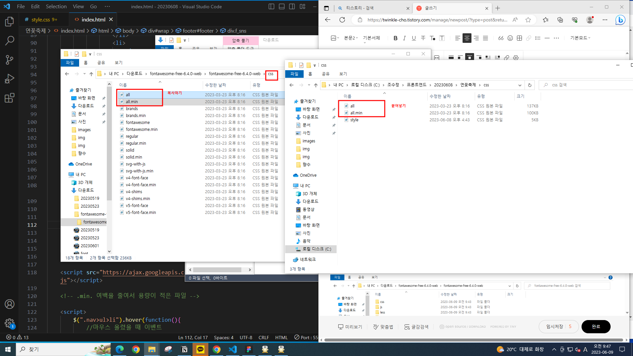The height and width of the screenshot is (356, 633).
Task: Open the View menu in VS Code
Action: pos(78,7)
